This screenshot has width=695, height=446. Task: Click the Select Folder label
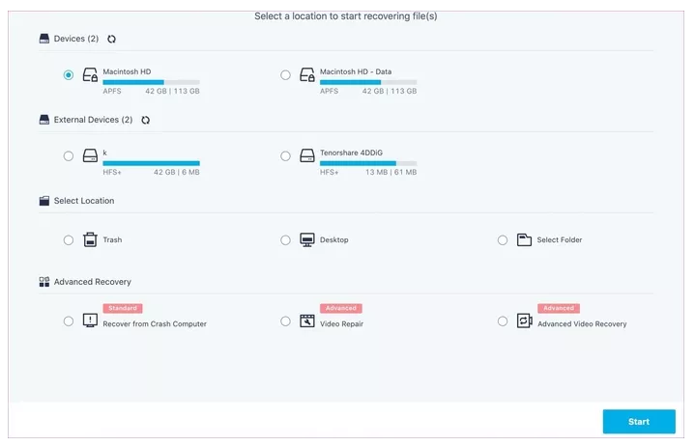[560, 240]
